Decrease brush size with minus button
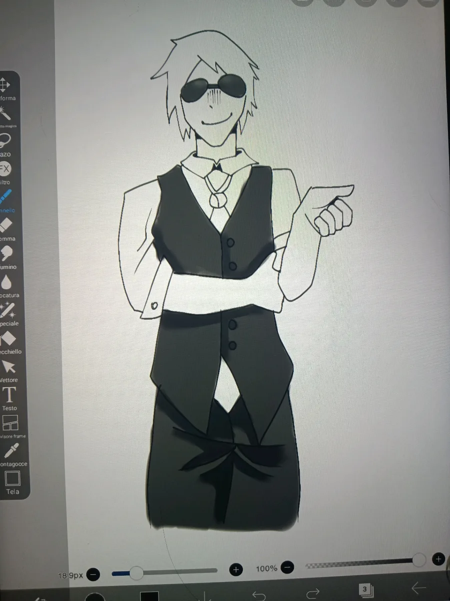 pos(93,574)
